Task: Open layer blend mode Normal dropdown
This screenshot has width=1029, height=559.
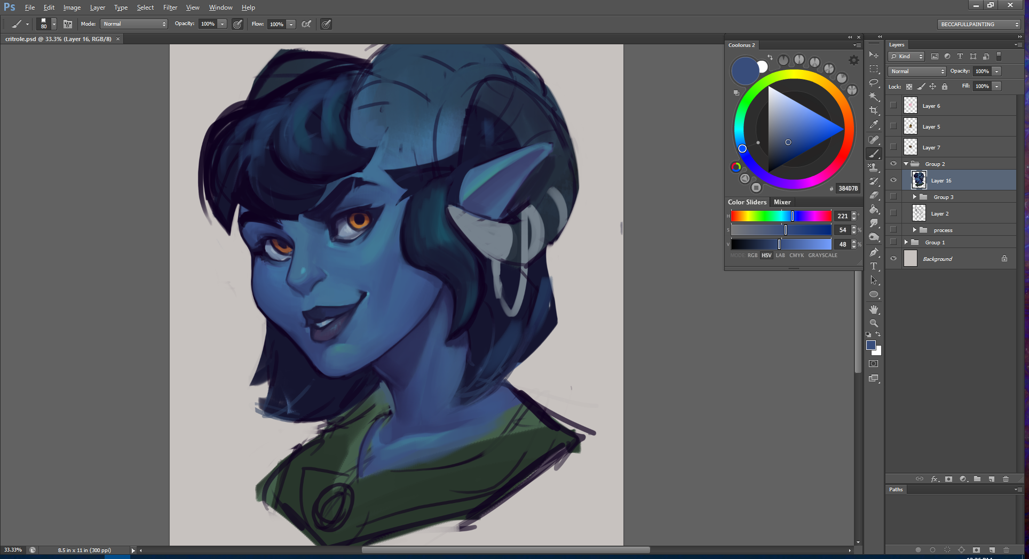Action: pos(917,71)
